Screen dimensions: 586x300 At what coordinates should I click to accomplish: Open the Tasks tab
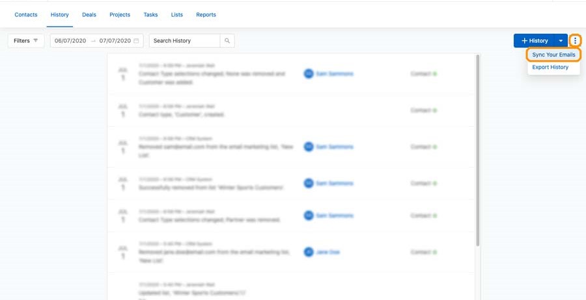[x=150, y=15]
